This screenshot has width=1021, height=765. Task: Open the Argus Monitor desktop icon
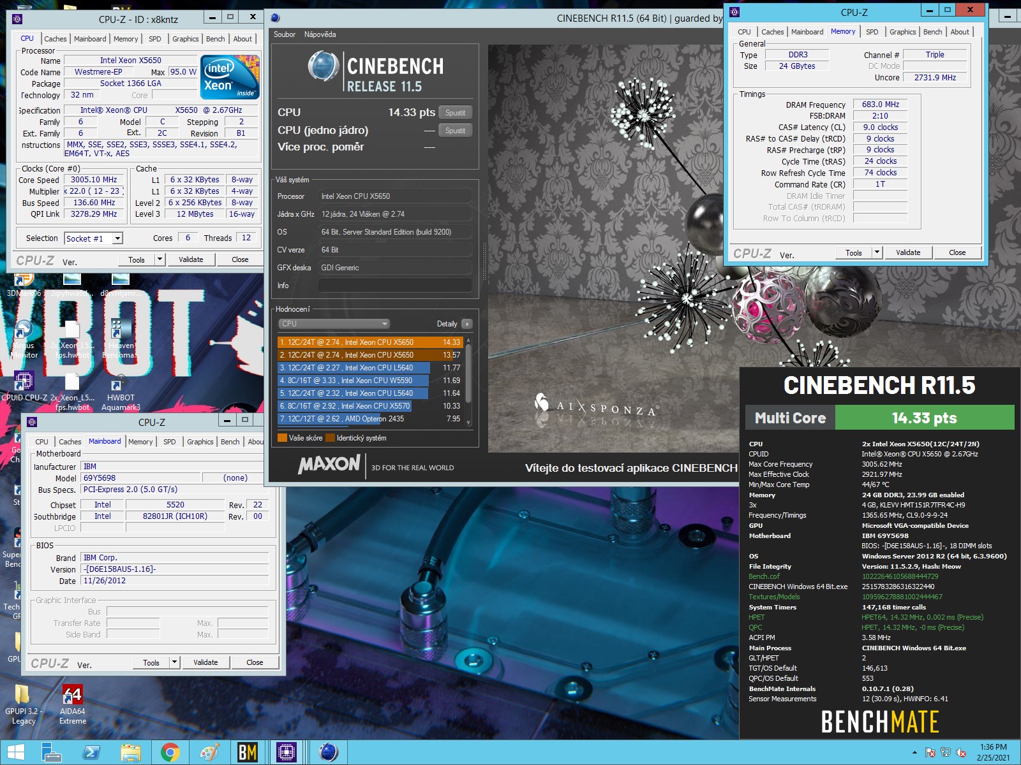[x=24, y=340]
